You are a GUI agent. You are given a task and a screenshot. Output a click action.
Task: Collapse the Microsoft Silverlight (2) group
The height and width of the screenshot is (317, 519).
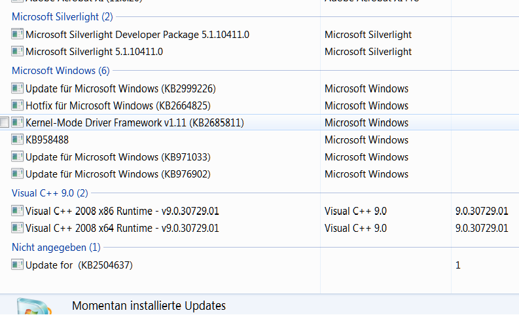coord(62,16)
